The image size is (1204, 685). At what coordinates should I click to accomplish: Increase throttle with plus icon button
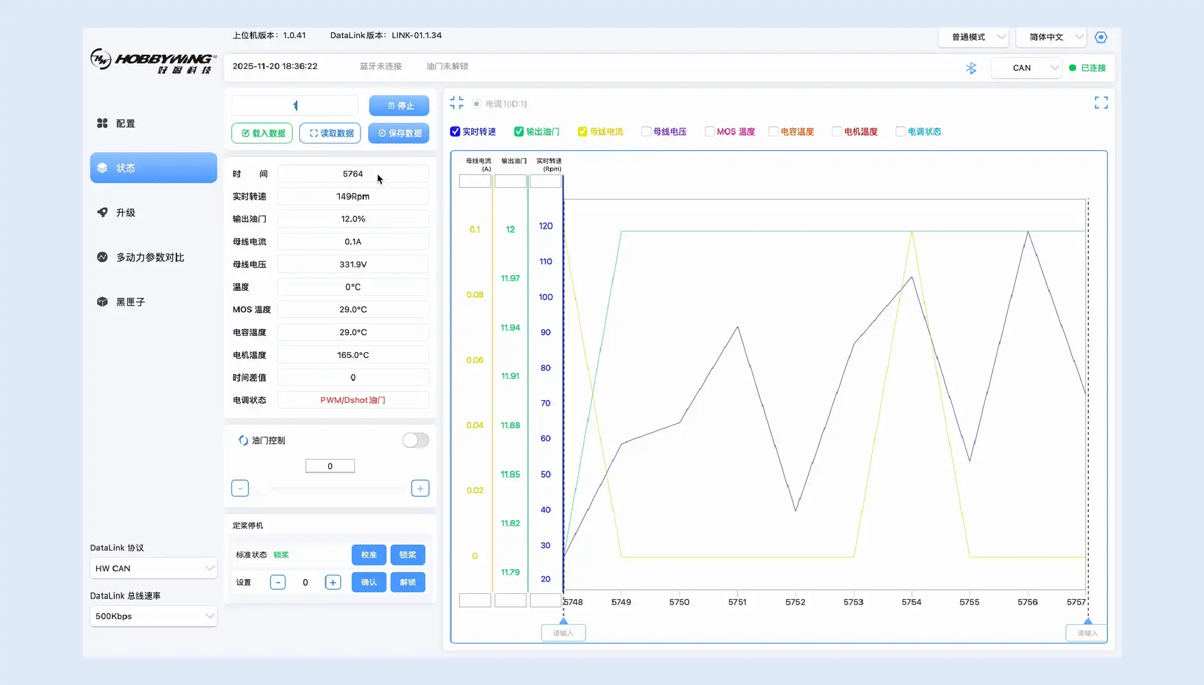pos(420,488)
